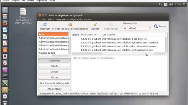Click the Recargar reload icon
188x105 pixels.
pyautogui.click(x=45, y=24)
